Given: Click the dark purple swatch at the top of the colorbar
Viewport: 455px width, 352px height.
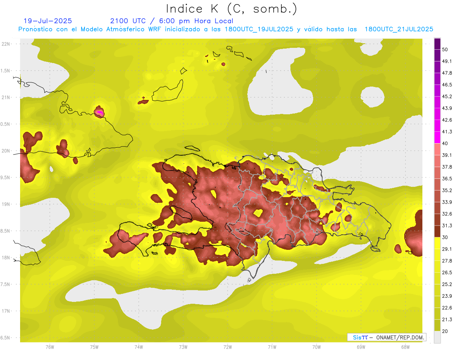Looking at the screenshot, I should tap(437, 44).
